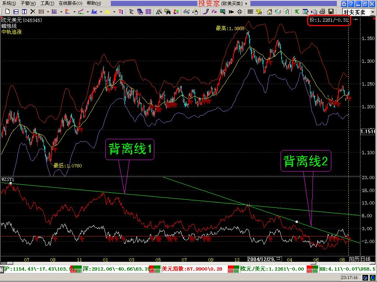This screenshot has height=282, width=377.
Task: Click the four-way move arrows icon
Action: pos(240,11)
